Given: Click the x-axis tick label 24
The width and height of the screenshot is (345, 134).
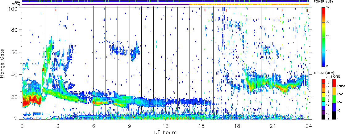Looking at the screenshot, I should (309, 127).
